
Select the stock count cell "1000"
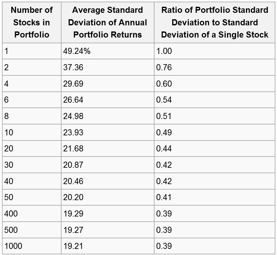tap(13, 246)
